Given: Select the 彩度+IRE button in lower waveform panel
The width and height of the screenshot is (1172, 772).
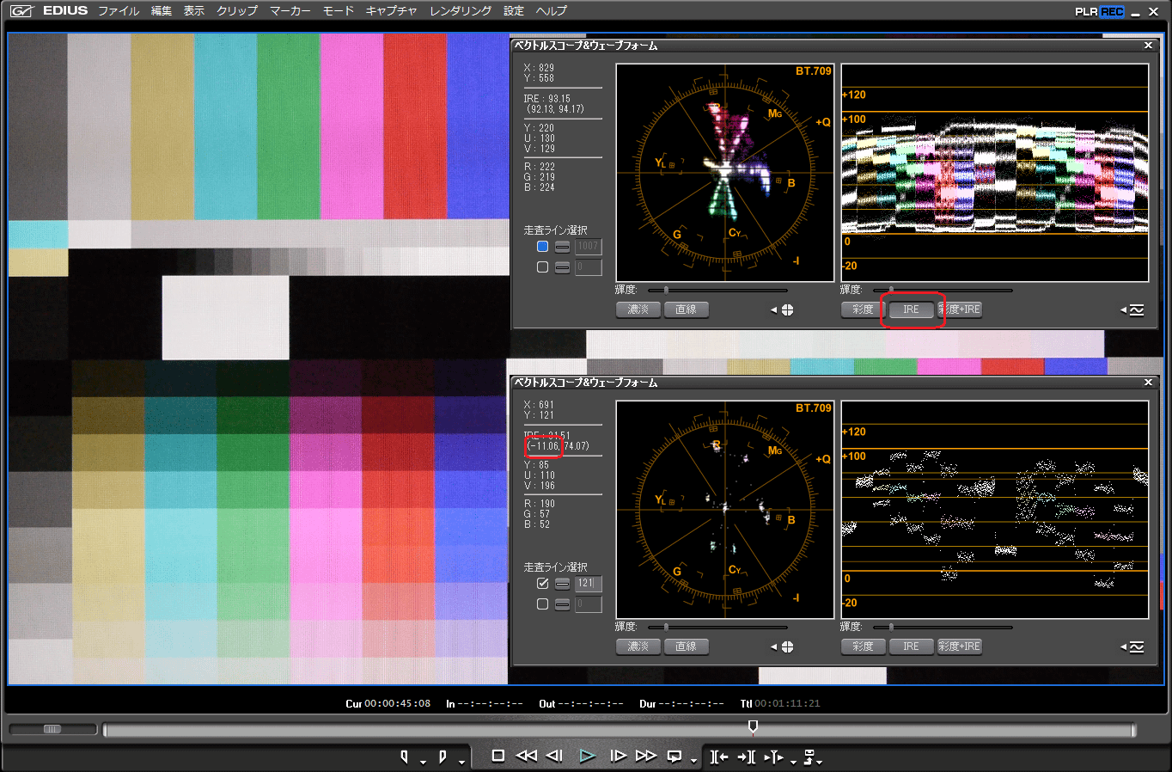Looking at the screenshot, I should [959, 646].
